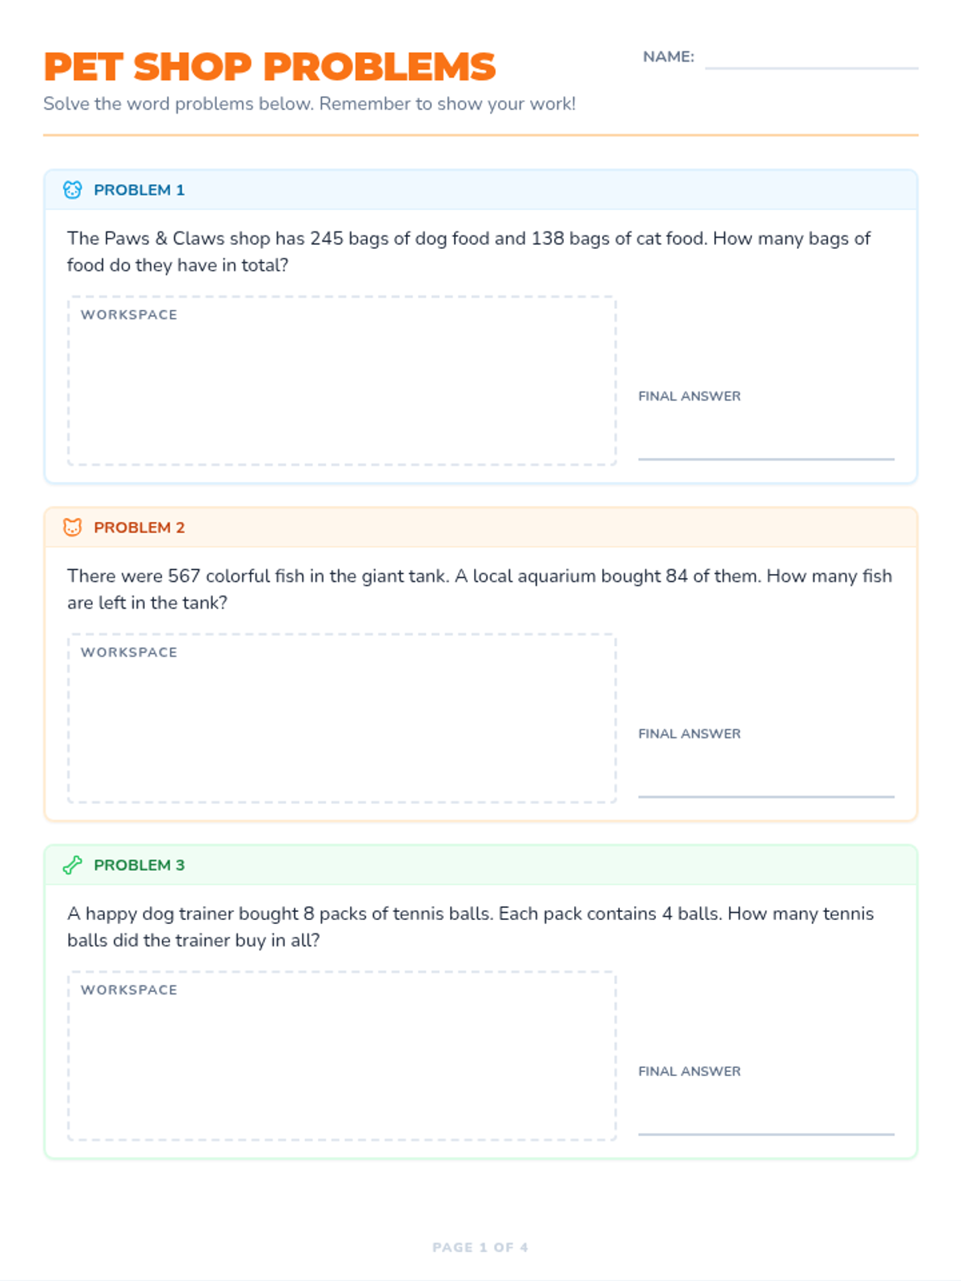Click the dog food question text
The width and height of the screenshot is (961, 1281).
click(468, 251)
